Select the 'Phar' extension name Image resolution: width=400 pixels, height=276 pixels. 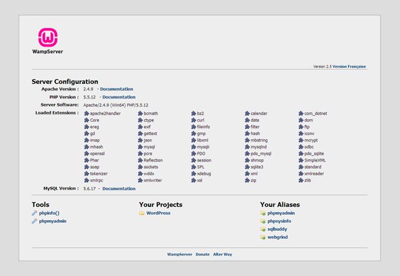point(95,160)
